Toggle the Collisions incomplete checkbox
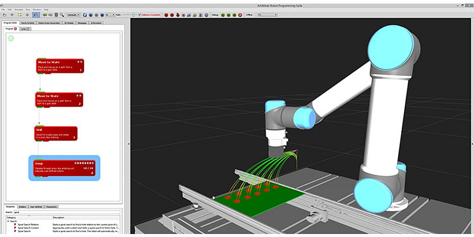The height and width of the screenshot is (237, 474). pos(139,15)
